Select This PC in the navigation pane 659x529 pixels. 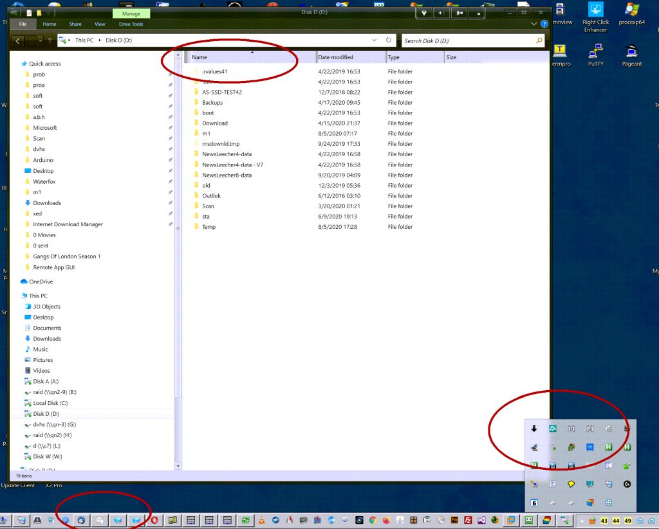[38, 296]
